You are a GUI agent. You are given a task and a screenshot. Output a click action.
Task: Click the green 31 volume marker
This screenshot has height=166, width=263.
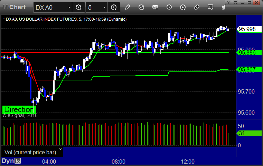click(249, 133)
